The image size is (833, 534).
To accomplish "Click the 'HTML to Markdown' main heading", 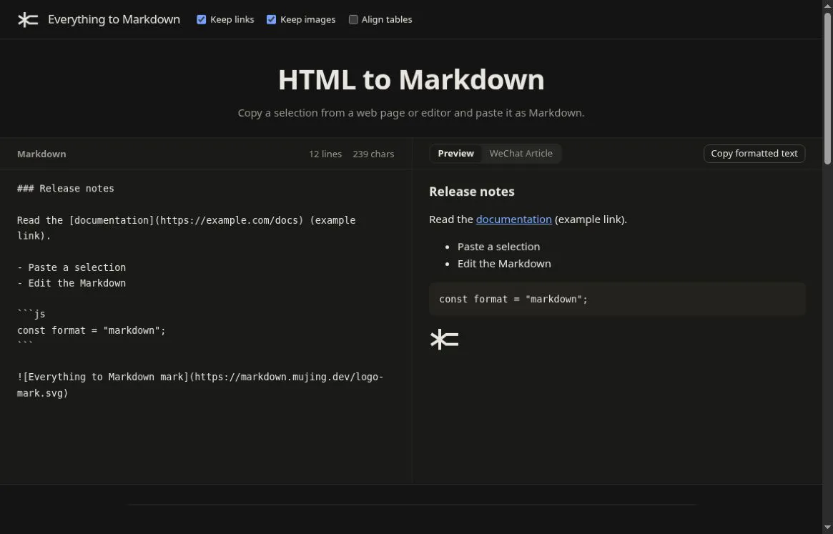I will click(411, 79).
